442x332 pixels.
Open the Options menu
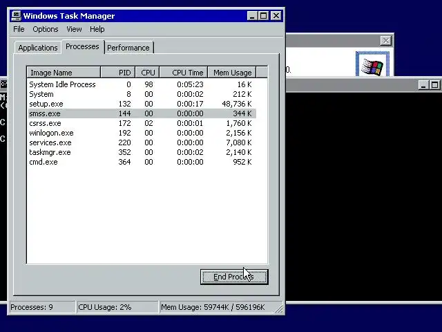click(x=46, y=29)
